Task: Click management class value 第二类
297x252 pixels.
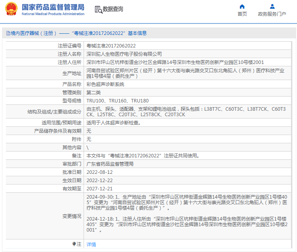Action: (93, 93)
